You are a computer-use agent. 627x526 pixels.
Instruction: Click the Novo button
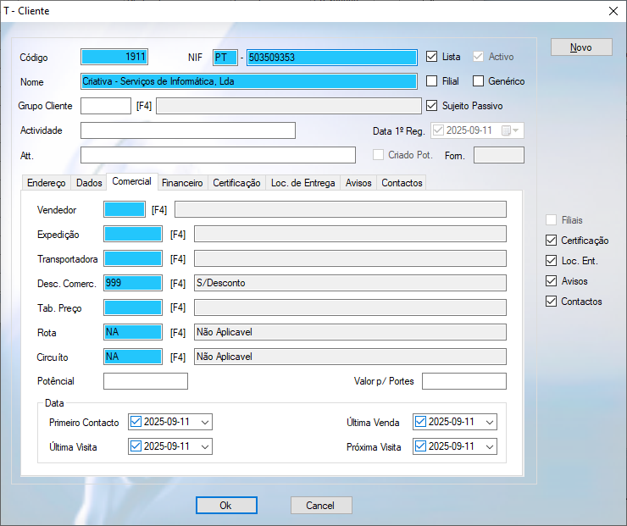580,47
